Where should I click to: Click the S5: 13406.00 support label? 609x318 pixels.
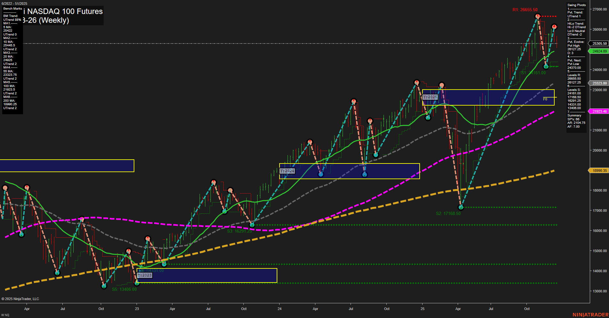(x=123, y=289)
